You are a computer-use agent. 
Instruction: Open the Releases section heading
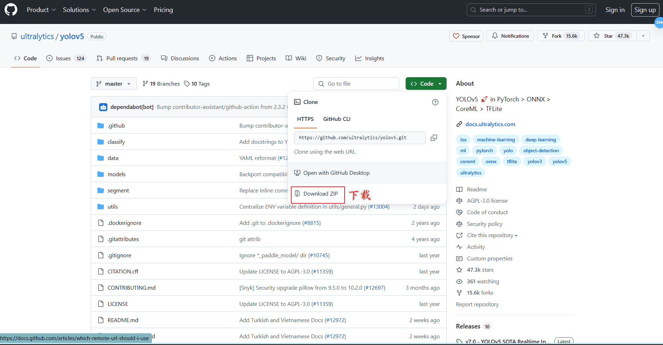click(468, 326)
